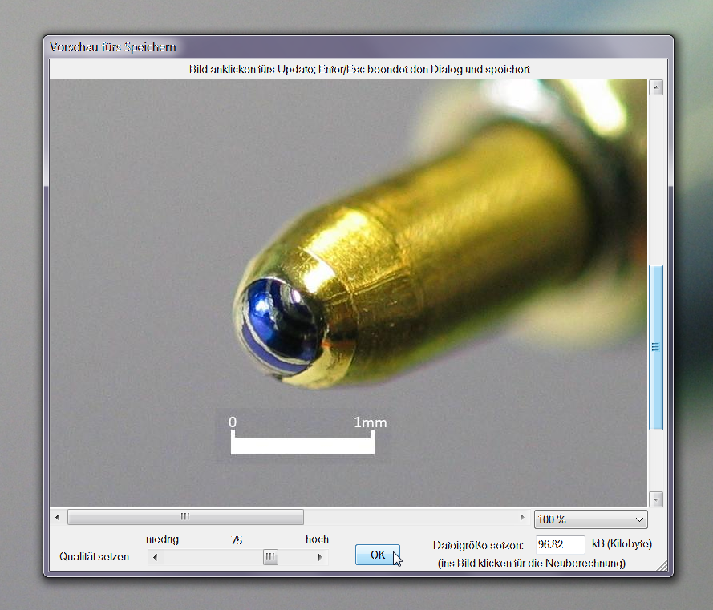
Task: Open the 100 % zoom dropdown
Action: pos(590,519)
